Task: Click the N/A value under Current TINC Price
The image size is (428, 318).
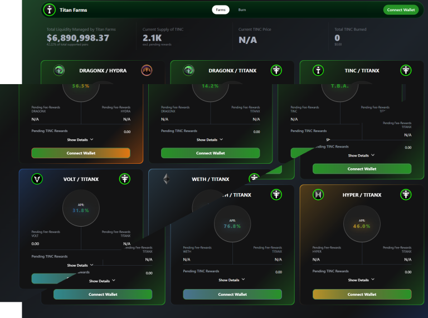Action: [x=248, y=40]
